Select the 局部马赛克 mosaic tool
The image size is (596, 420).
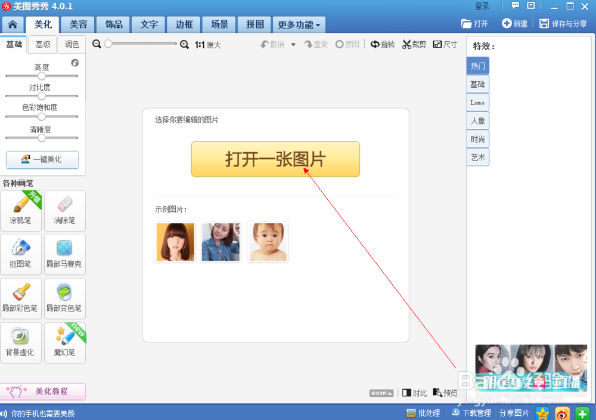point(64,255)
